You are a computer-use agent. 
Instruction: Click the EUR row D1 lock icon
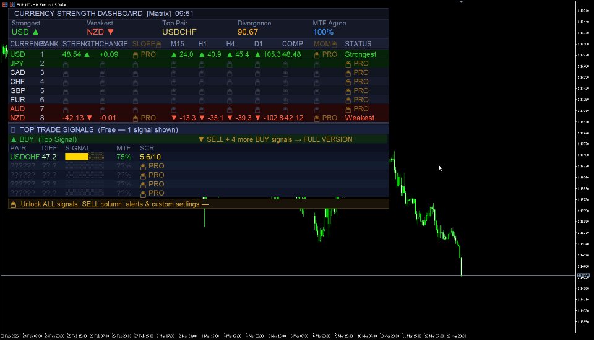257,100
